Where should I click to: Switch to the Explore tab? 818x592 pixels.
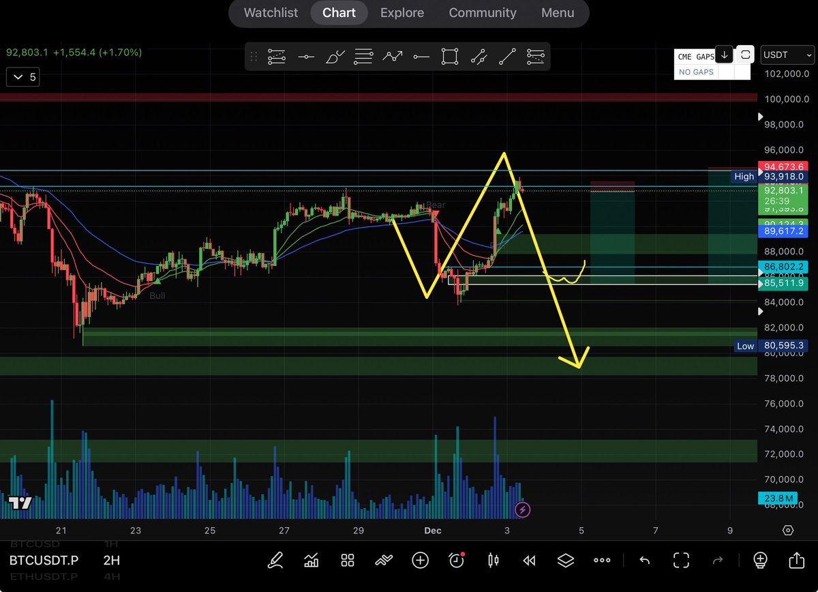402,13
